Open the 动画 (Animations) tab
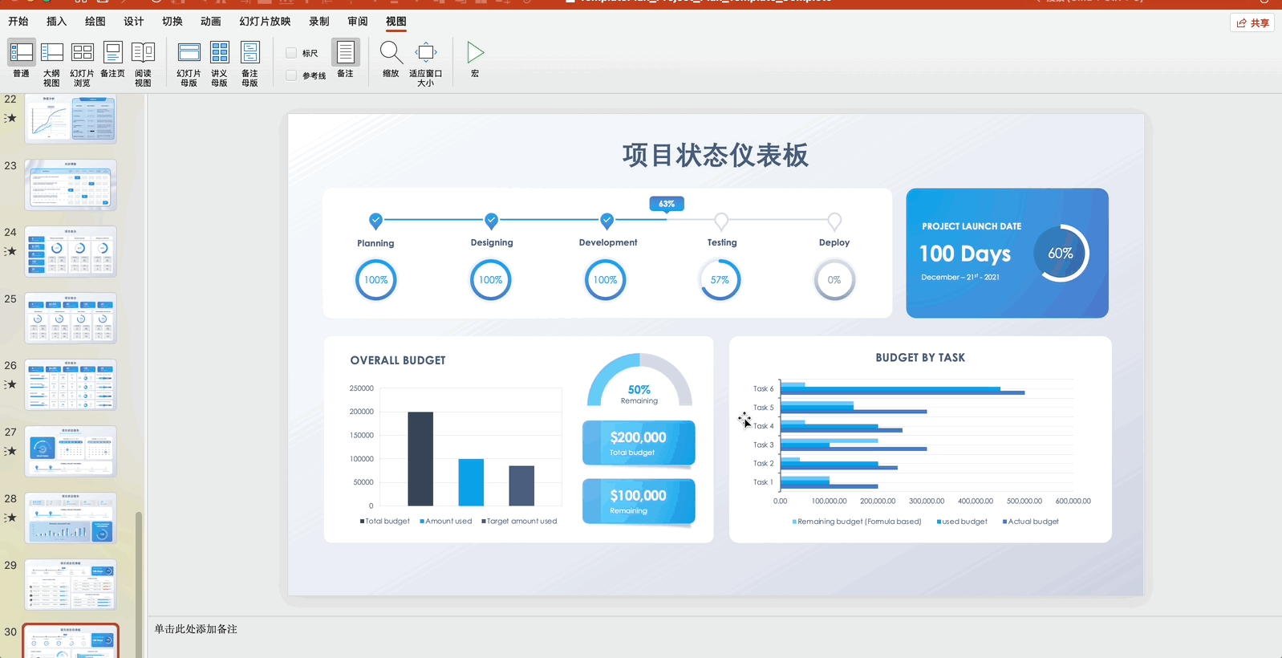The width and height of the screenshot is (1282, 658). (210, 22)
